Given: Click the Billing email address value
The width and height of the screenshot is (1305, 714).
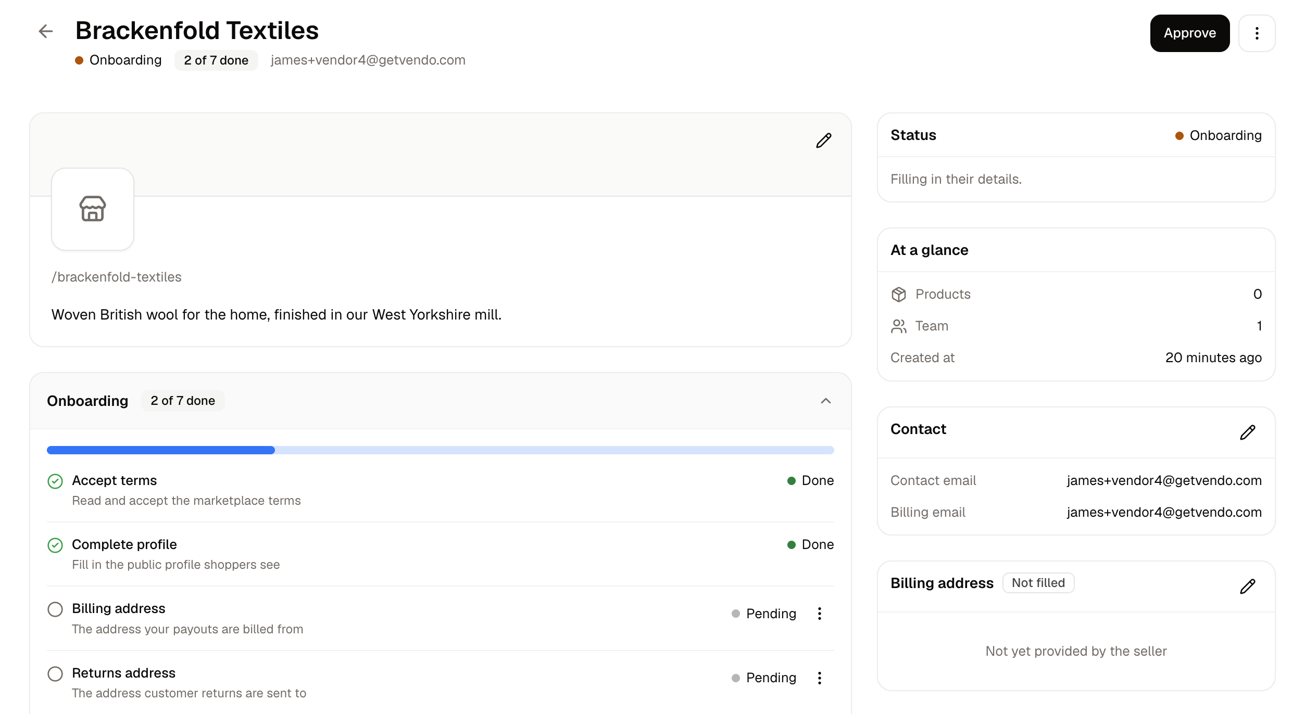Looking at the screenshot, I should (x=1164, y=512).
